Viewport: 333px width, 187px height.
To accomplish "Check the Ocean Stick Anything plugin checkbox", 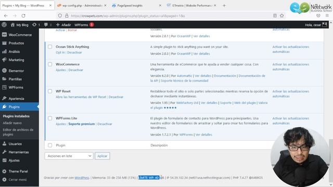I will coord(50,47).
